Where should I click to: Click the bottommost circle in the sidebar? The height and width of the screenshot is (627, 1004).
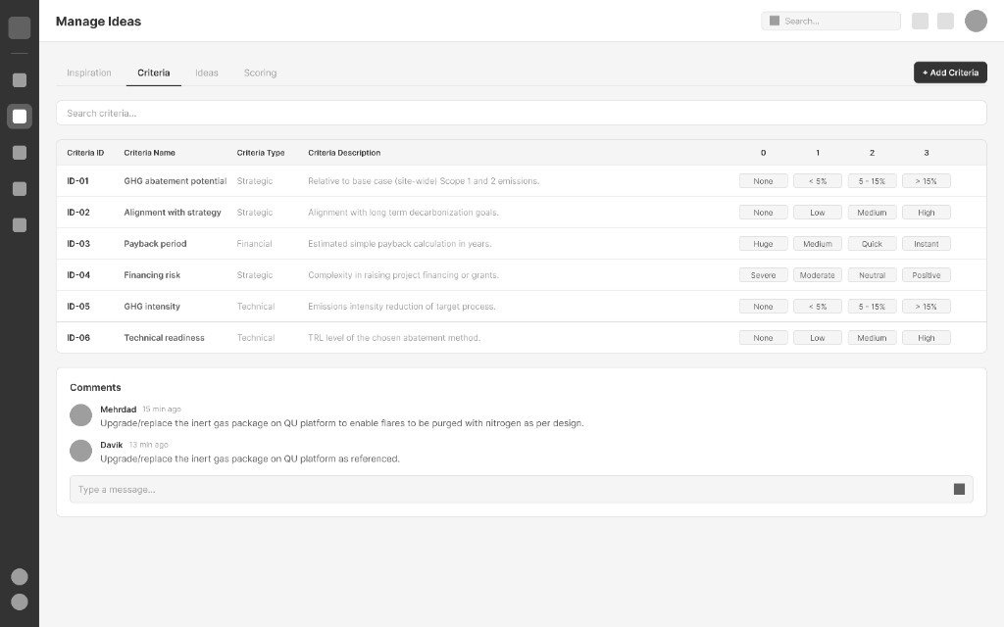[20, 603]
